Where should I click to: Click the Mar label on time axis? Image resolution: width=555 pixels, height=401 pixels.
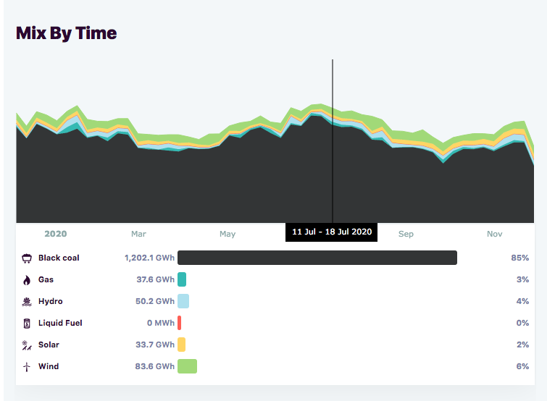138,234
